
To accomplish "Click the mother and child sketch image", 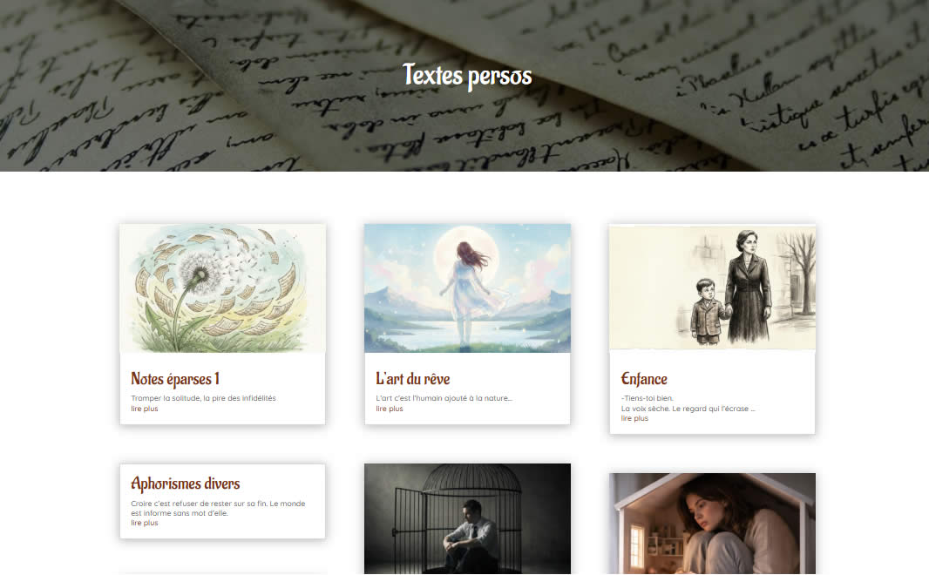I will (712, 287).
